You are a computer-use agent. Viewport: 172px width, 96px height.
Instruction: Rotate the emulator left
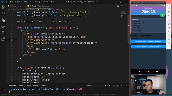click(169, 20)
